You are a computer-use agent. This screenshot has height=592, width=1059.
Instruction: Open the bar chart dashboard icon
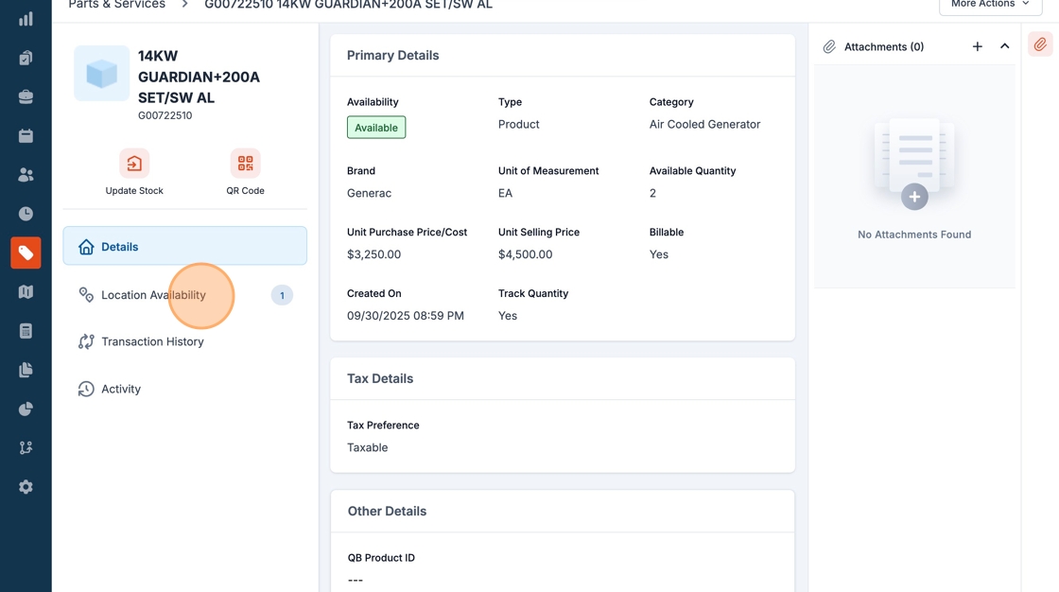coord(26,19)
